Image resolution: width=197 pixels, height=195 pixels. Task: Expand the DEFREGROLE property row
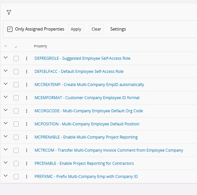coord(6,57)
